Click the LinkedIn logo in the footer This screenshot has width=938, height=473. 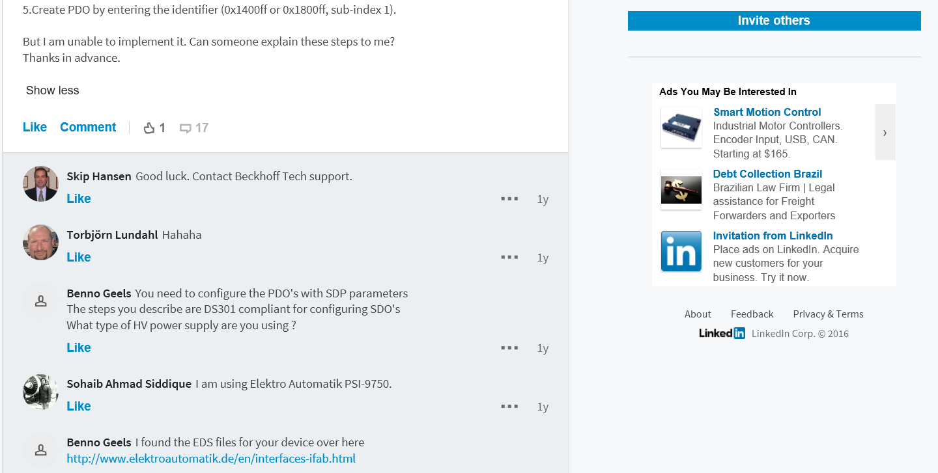[x=722, y=333]
